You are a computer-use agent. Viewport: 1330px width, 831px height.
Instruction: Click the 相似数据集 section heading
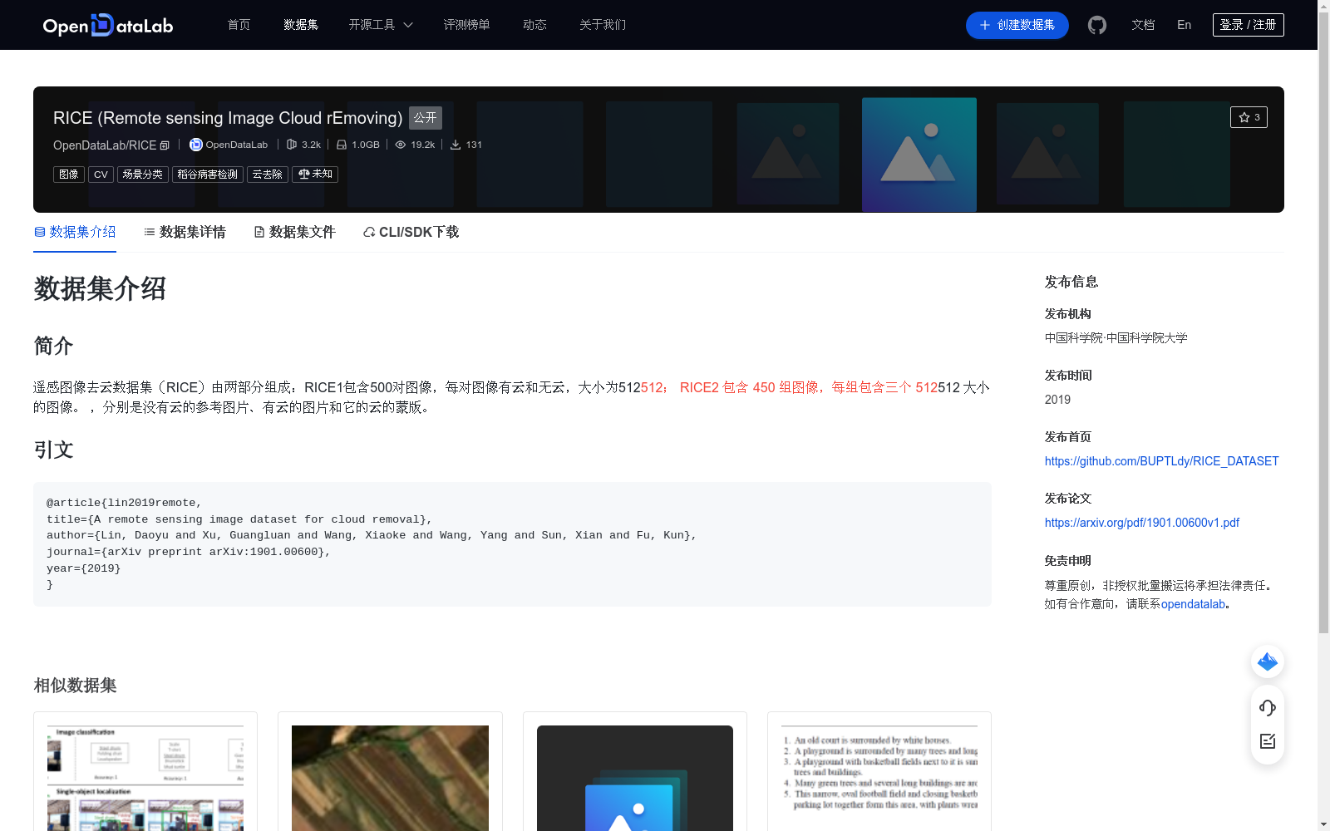tap(75, 686)
